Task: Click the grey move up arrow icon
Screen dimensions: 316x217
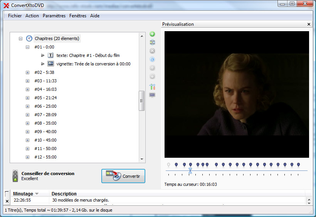Action: click(x=152, y=68)
